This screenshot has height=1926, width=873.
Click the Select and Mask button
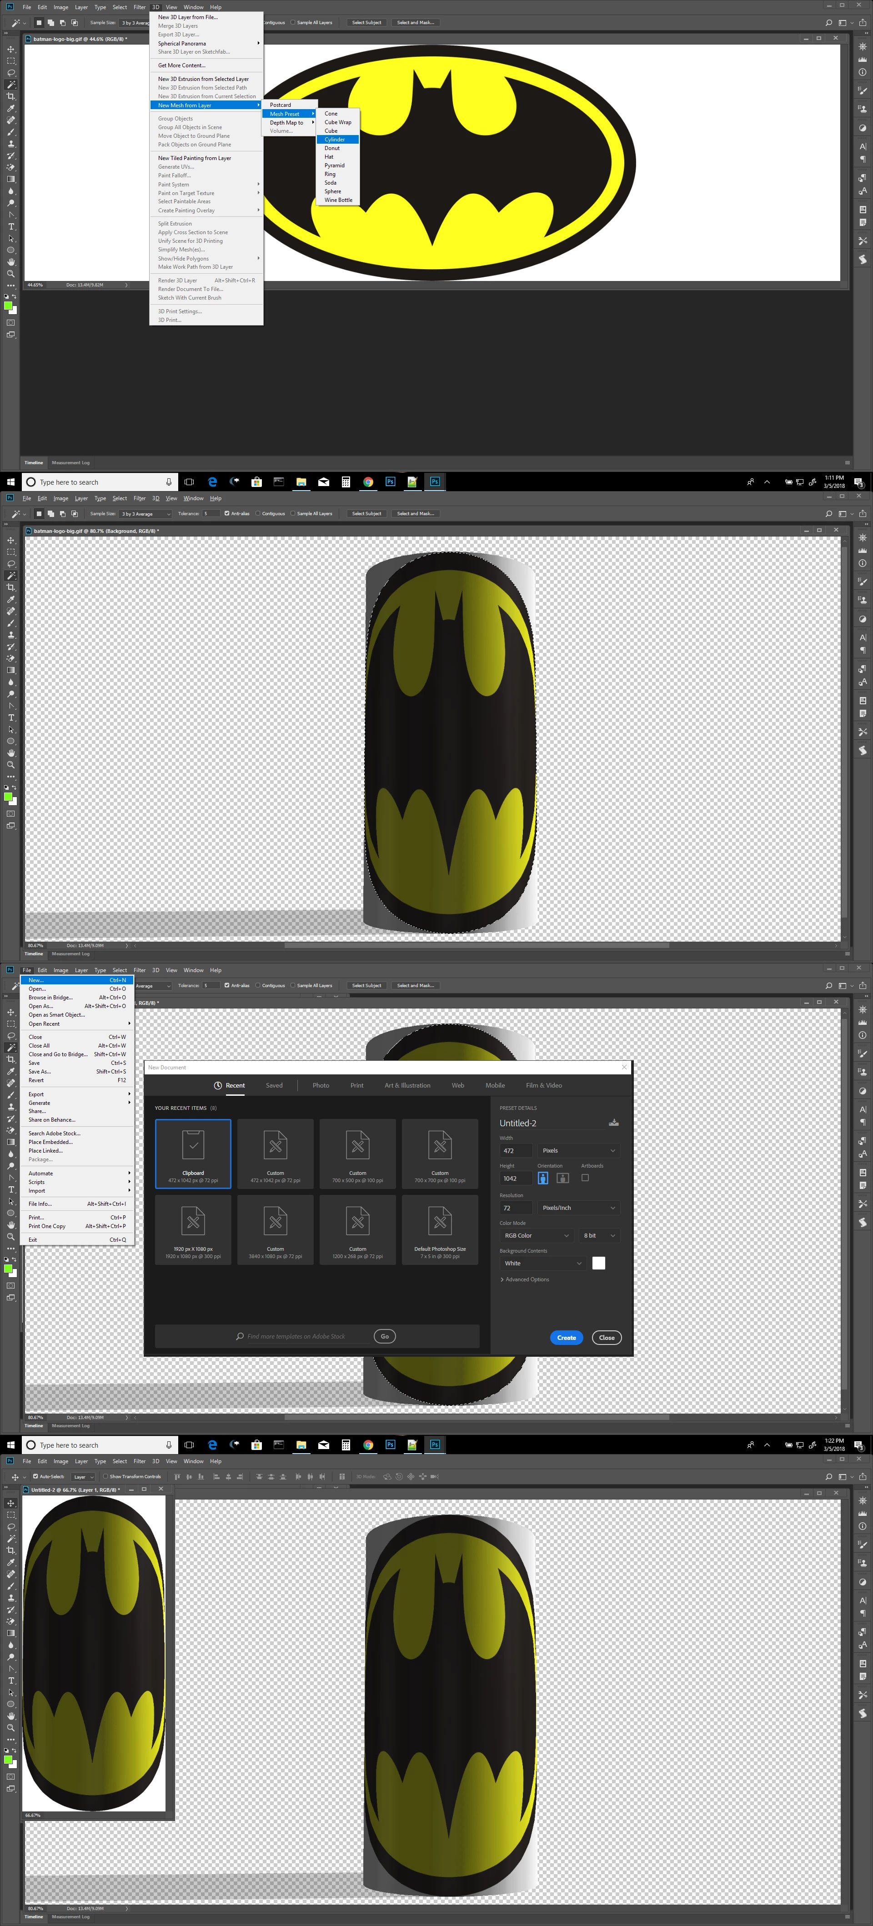click(x=415, y=514)
